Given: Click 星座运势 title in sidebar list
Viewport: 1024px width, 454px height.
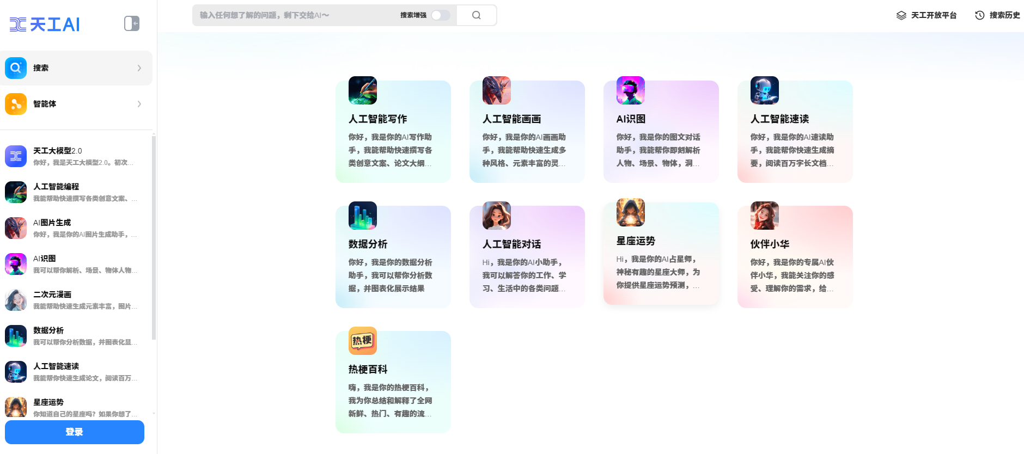Looking at the screenshot, I should [48, 402].
